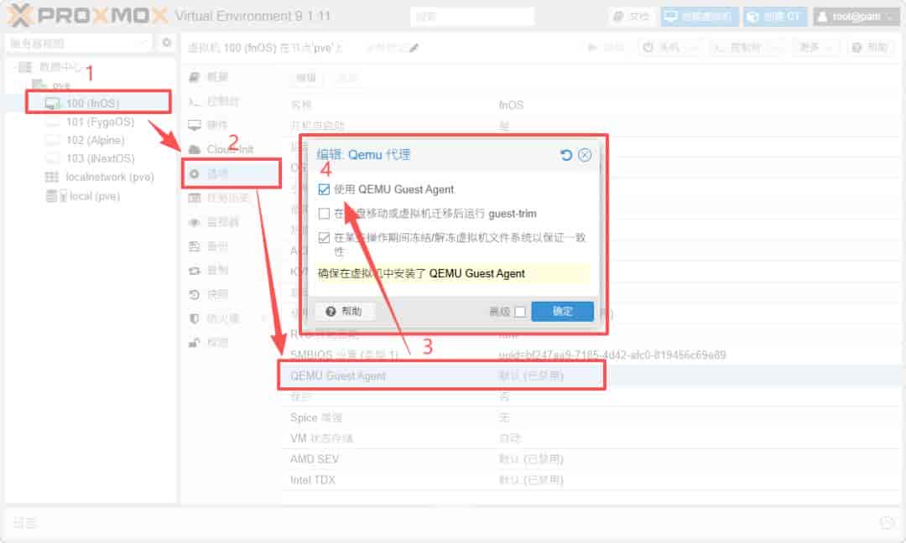The width and height of the screenshot is (906, 543).
Task: Select the 选项 options menu item
Action: point(232,173)
